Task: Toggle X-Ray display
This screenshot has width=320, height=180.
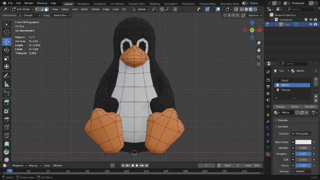Action: pyautogui.click(x=236, y=9)
